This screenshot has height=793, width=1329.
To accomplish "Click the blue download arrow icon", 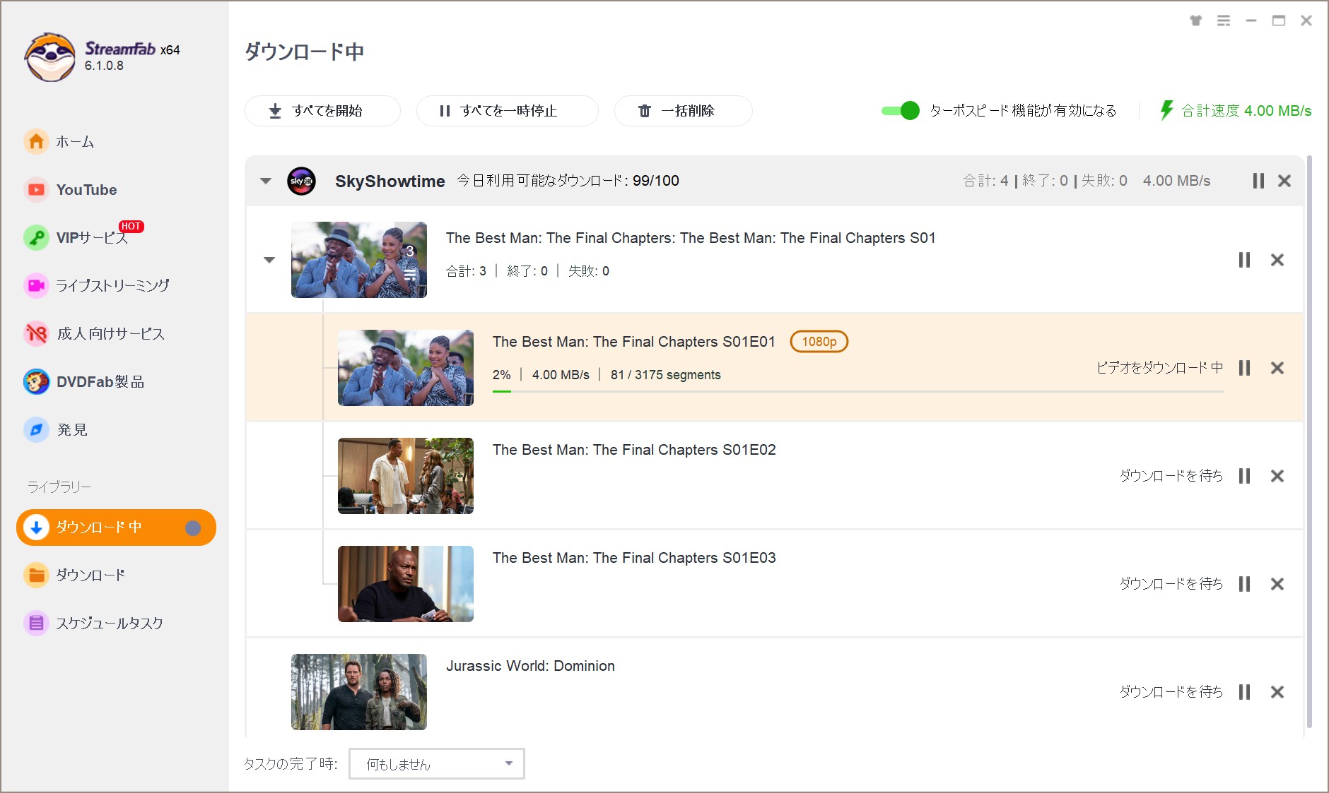I will [36, 527].
